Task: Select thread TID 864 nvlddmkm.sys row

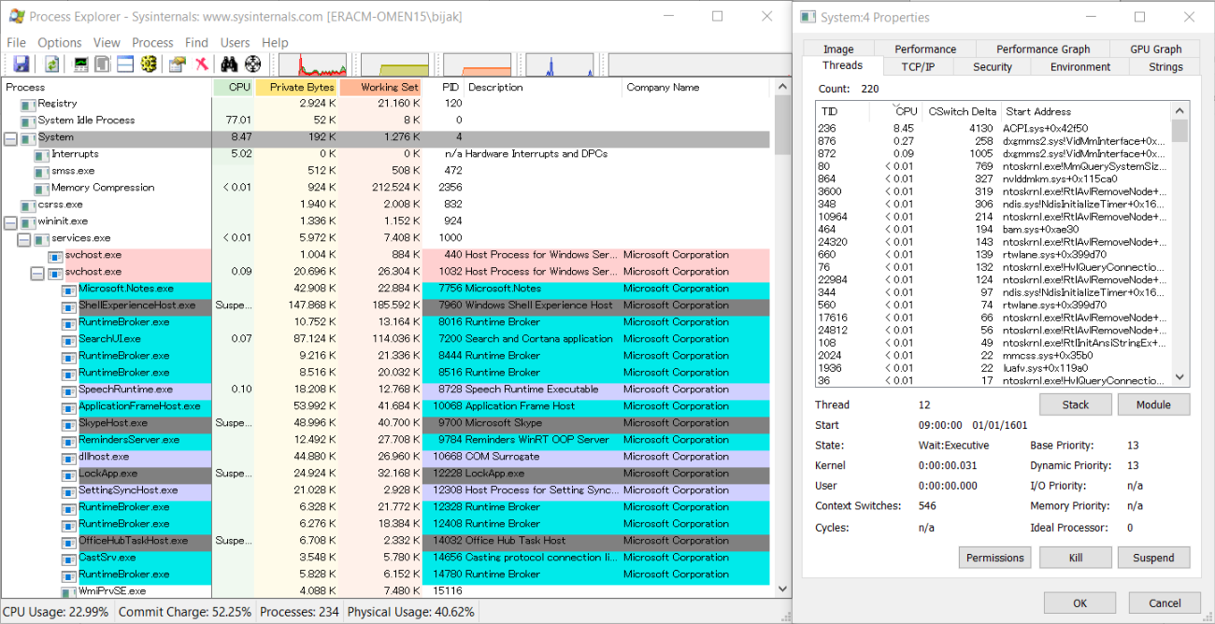Action: tap(993, 178)
